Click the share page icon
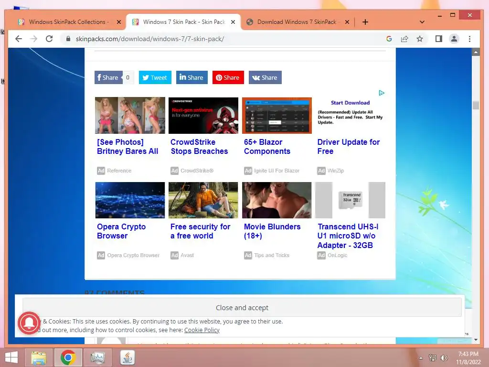The image size is (489, 367). (x=404, y=39)
